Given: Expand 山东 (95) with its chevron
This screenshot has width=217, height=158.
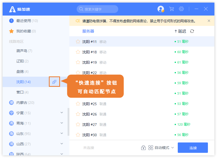Looking at the screenshot, I should coord(62,133).
